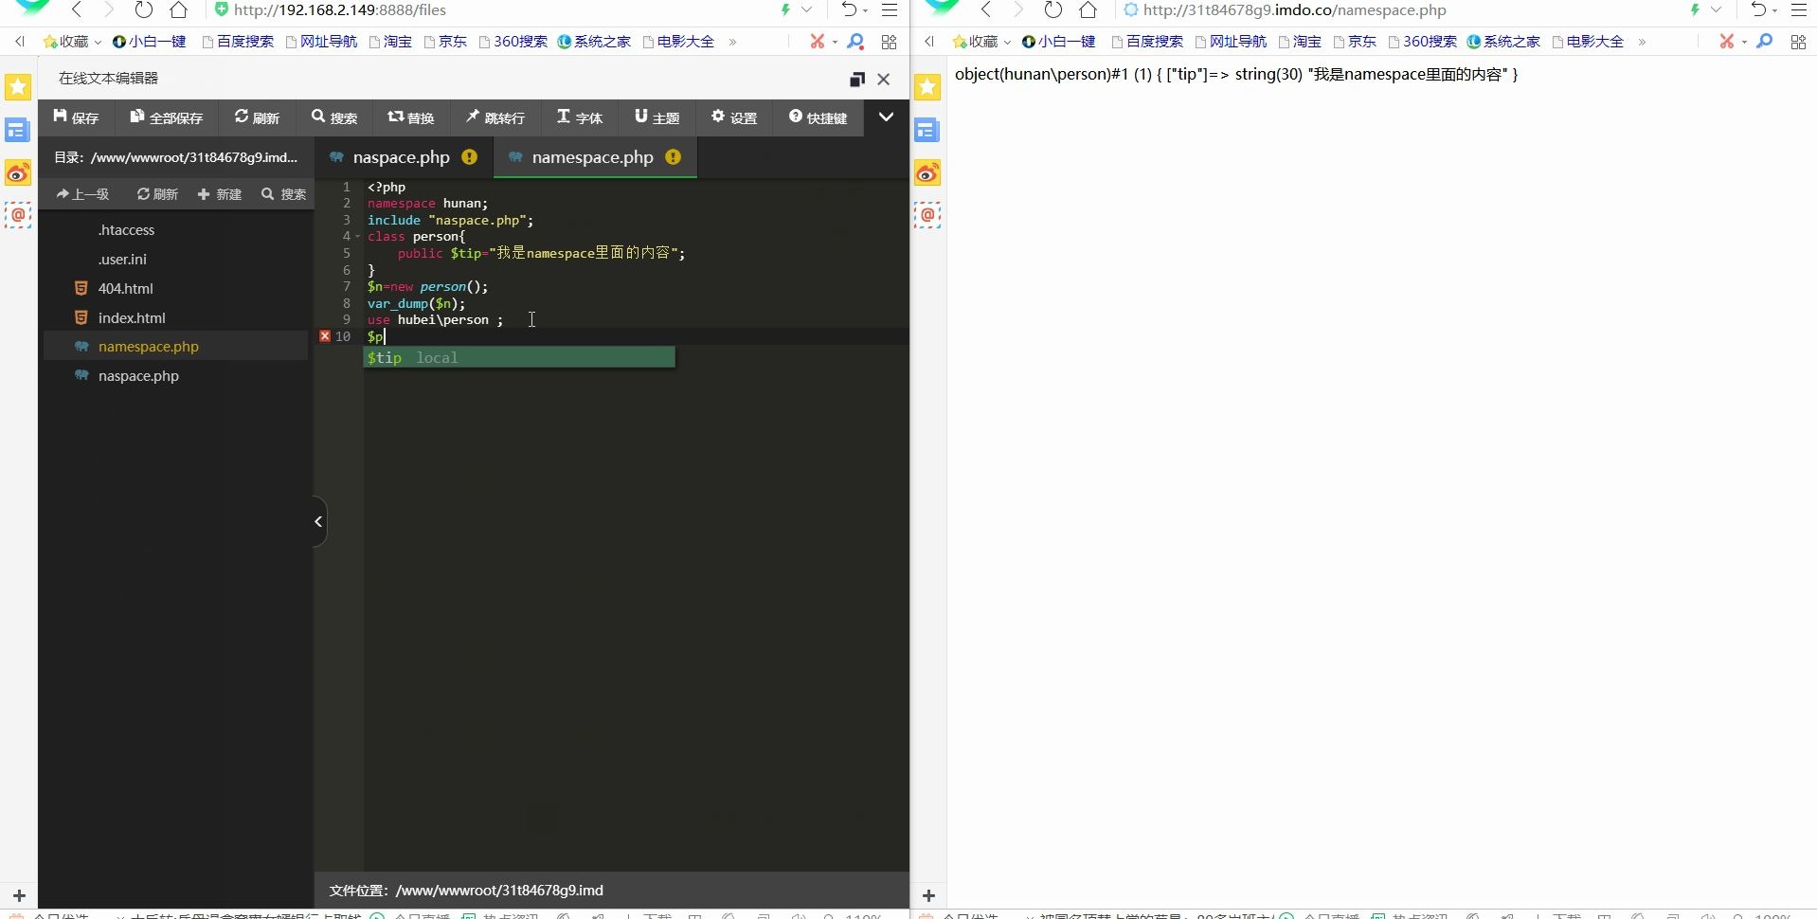The image size is (1817, 919).
Task: Open the search magnifier in left bookmarks bar
Action: click(855, 42)
